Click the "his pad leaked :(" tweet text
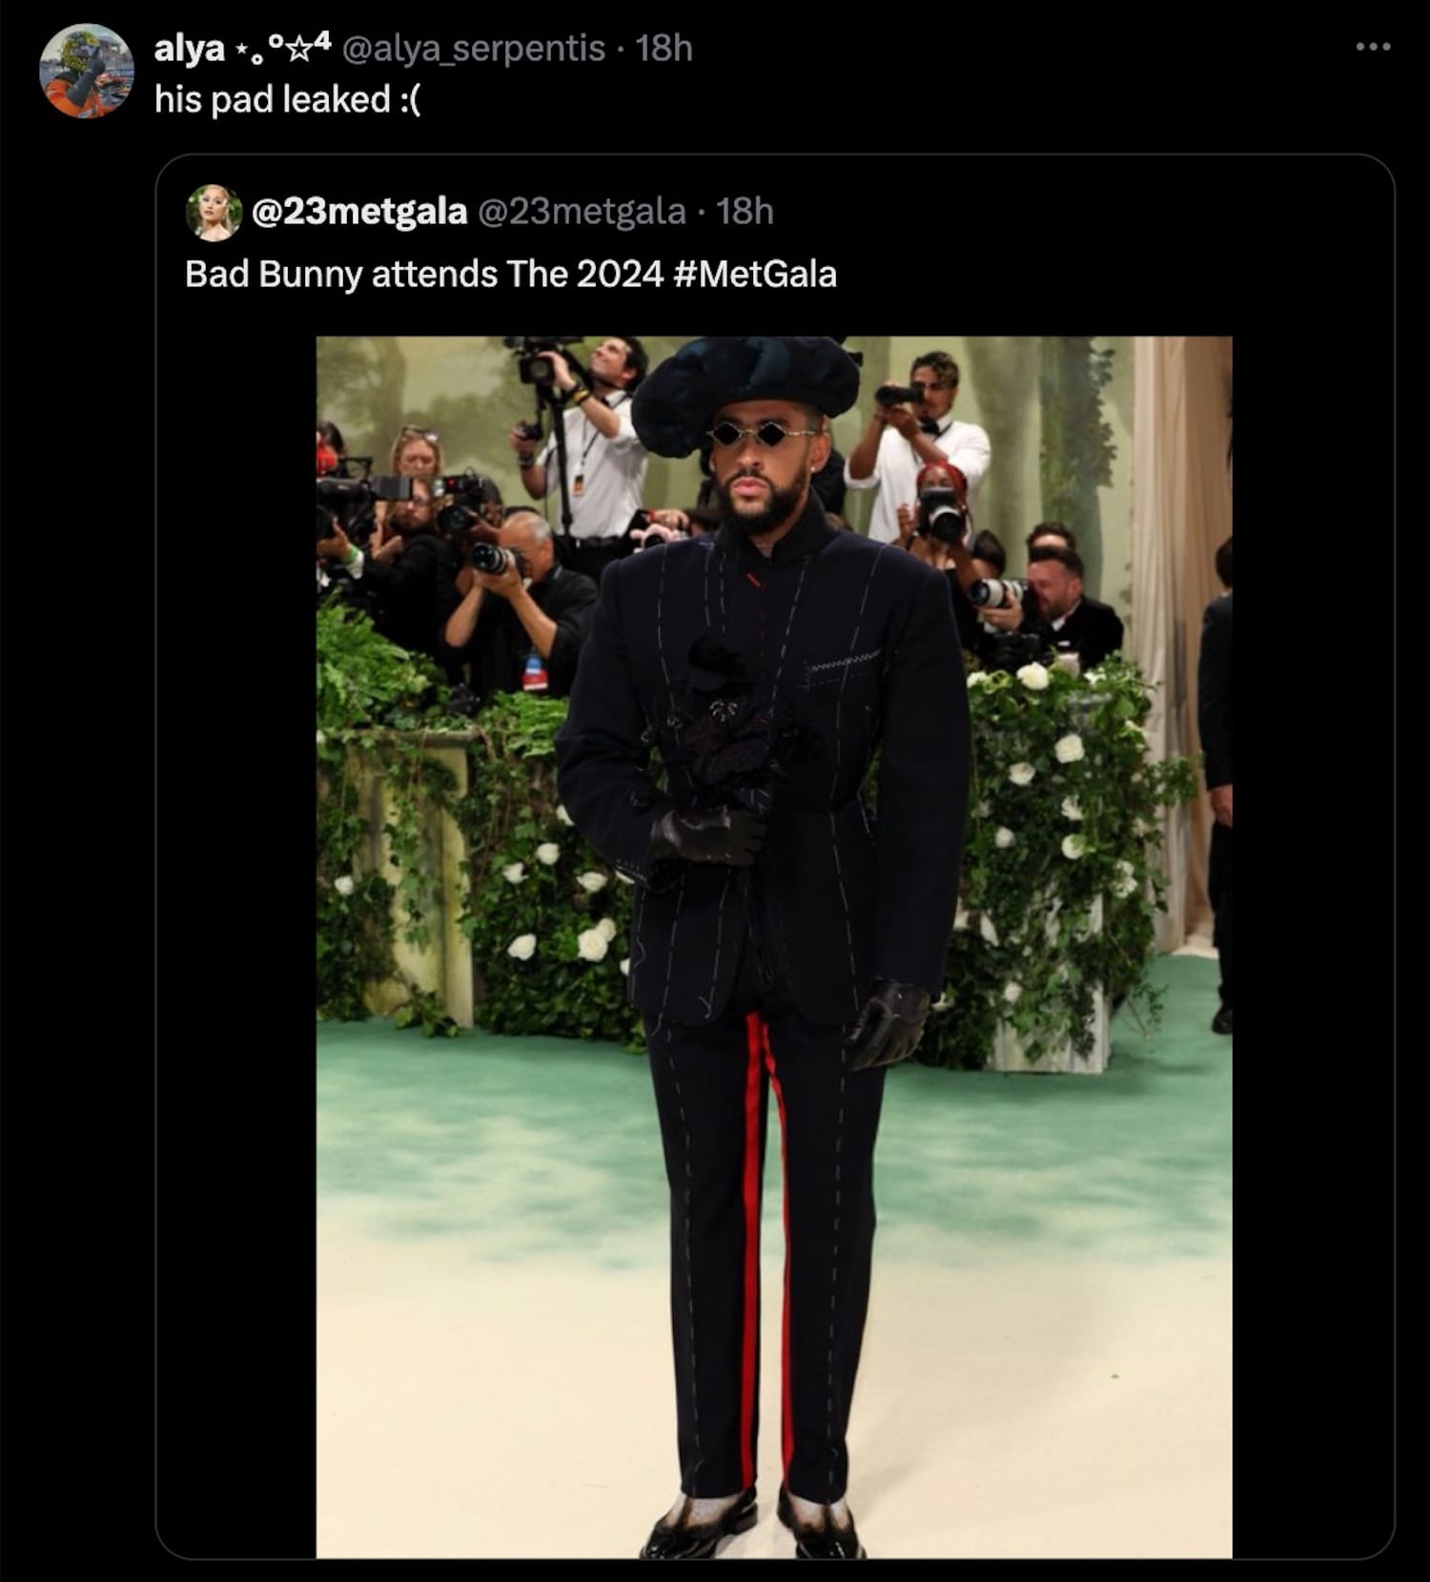 click(287, 100)
